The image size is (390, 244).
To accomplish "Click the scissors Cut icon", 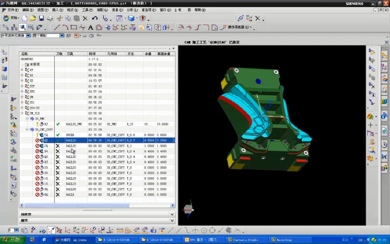I will pos(60,18).
